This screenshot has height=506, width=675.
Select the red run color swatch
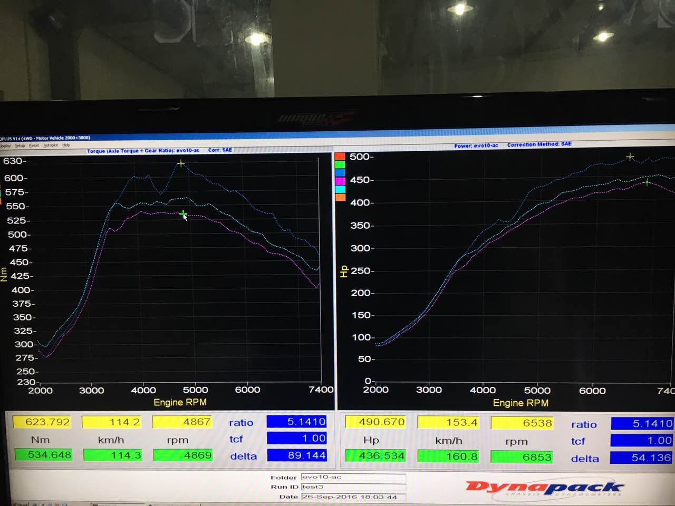point(340,157)
